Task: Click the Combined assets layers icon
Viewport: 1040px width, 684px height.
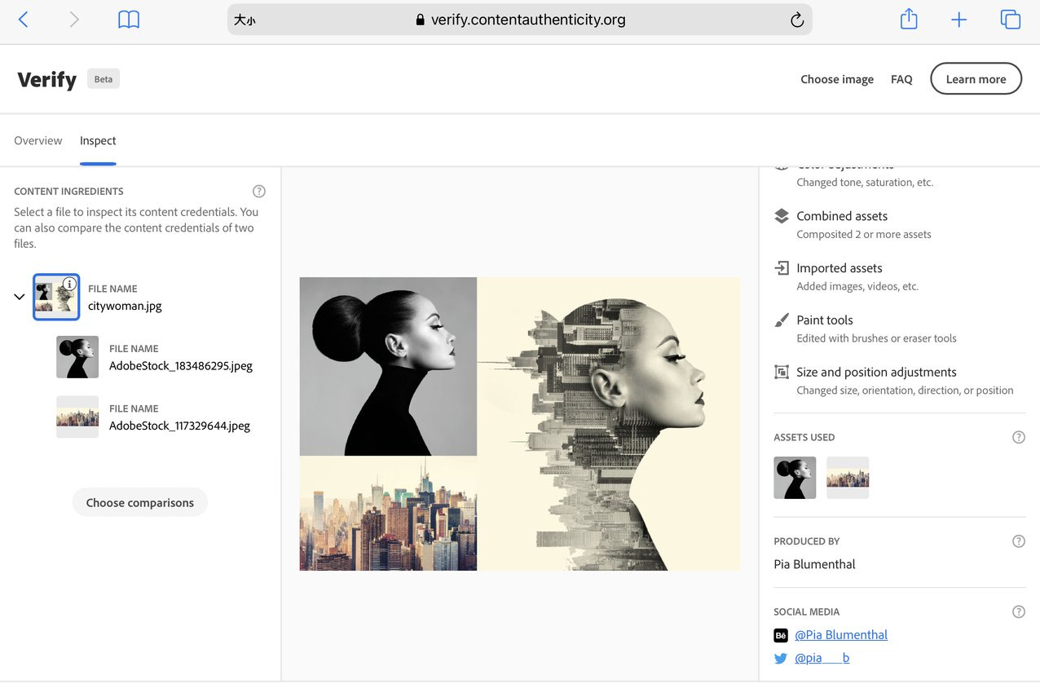Action: click(782, 216)
